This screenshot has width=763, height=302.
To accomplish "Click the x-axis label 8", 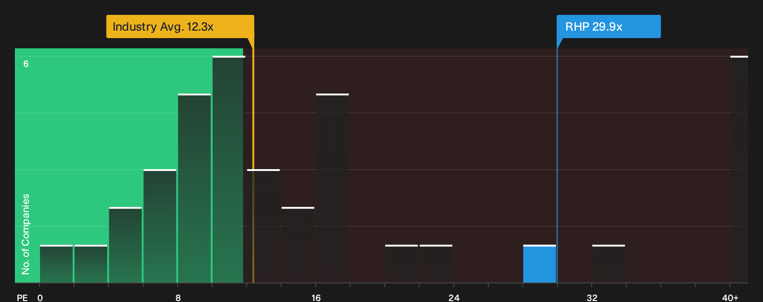I will pyautogui.click(x=178, y=297).
